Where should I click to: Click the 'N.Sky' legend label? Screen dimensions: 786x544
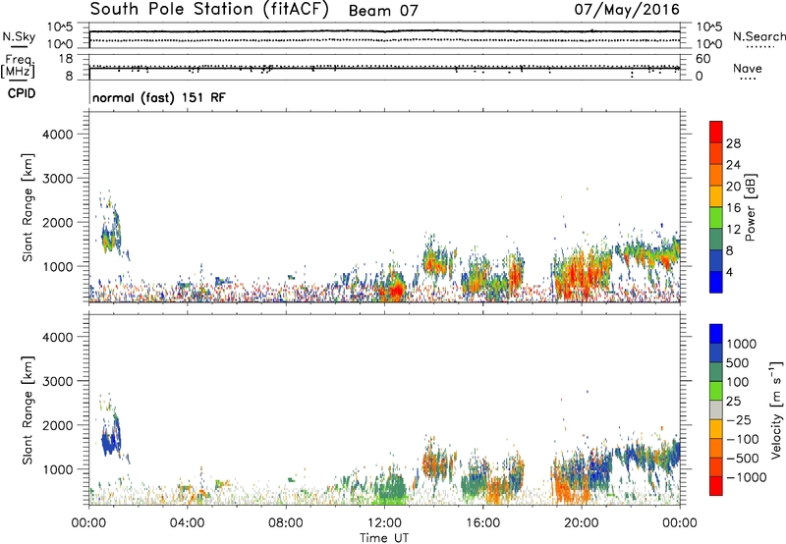tap(19, 36)
